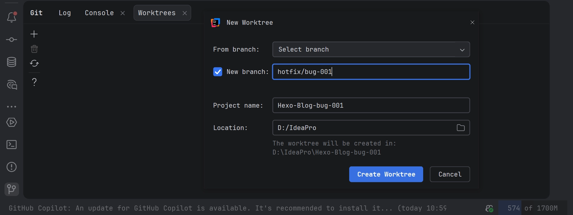Open the Commit tool window
The height and width of the screenshot is (215, 573).
coord(12,40)
